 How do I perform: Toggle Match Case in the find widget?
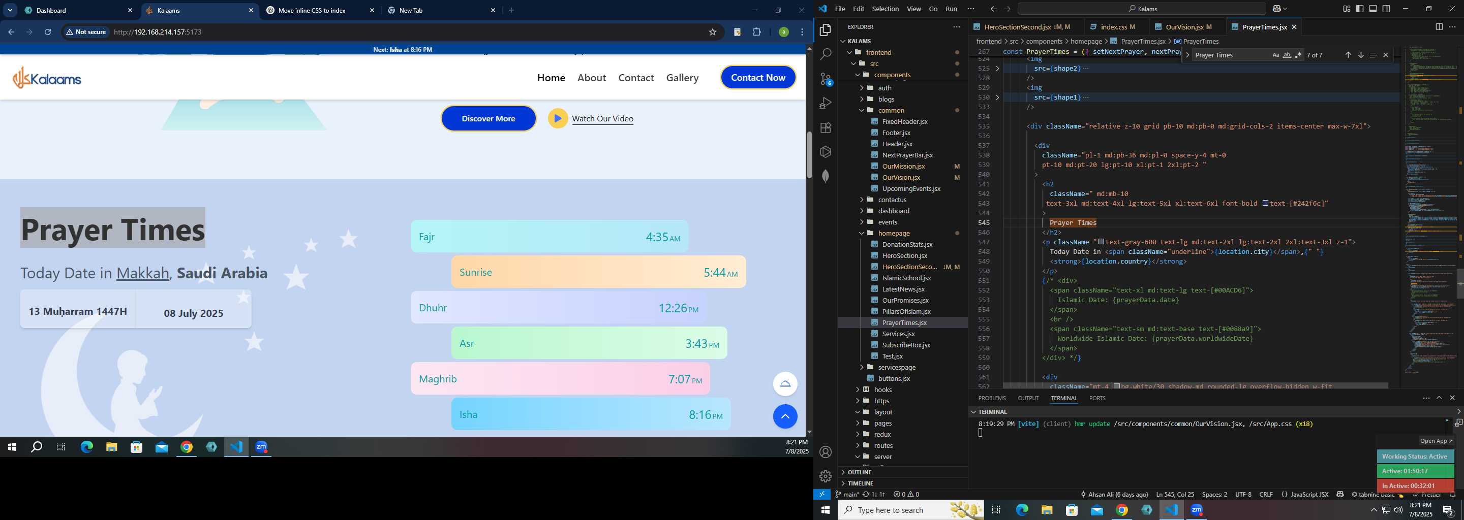click(x=1276, y=55)
